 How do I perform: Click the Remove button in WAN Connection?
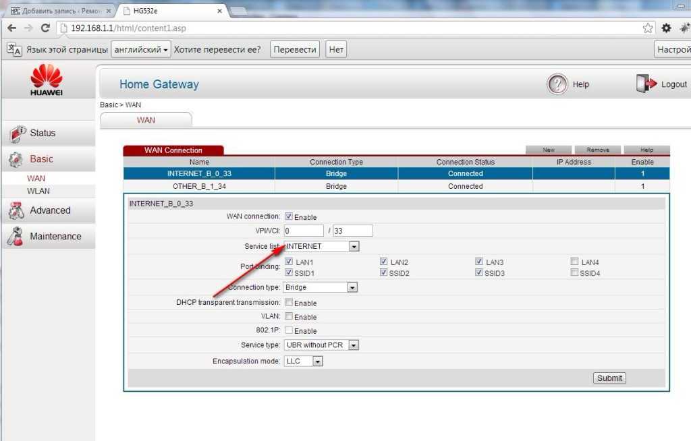pyautogui.click(x=598, y=150)
